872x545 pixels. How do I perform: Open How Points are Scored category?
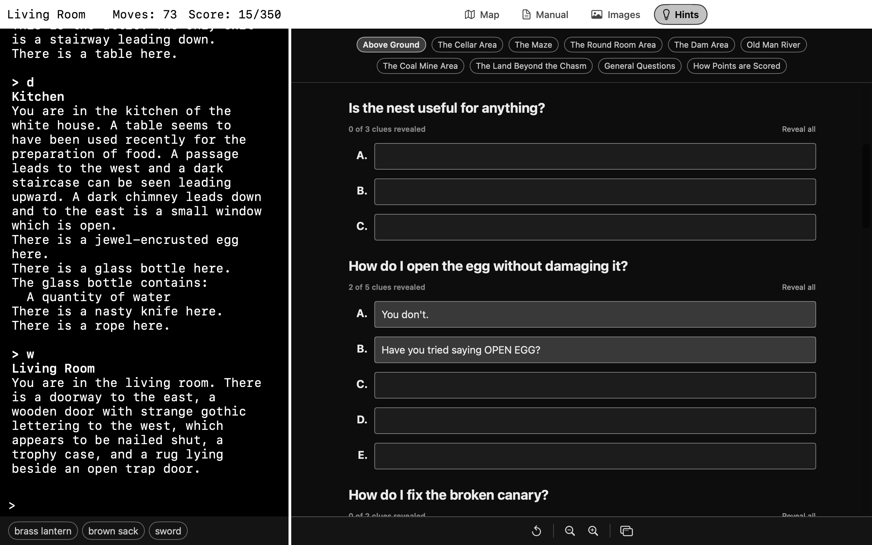pyautogui.click(x=736, y=66)
